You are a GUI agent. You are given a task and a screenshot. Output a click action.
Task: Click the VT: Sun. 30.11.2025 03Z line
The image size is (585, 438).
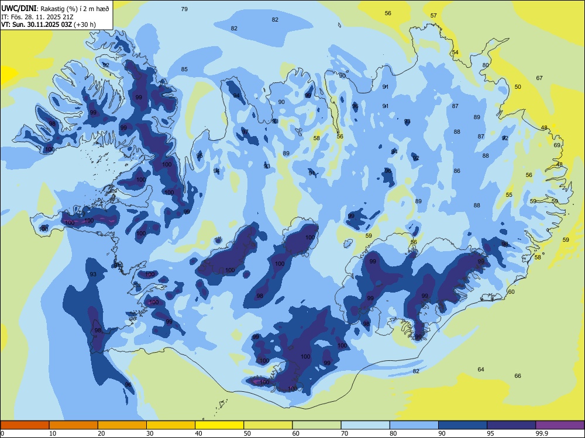[49, 25]
